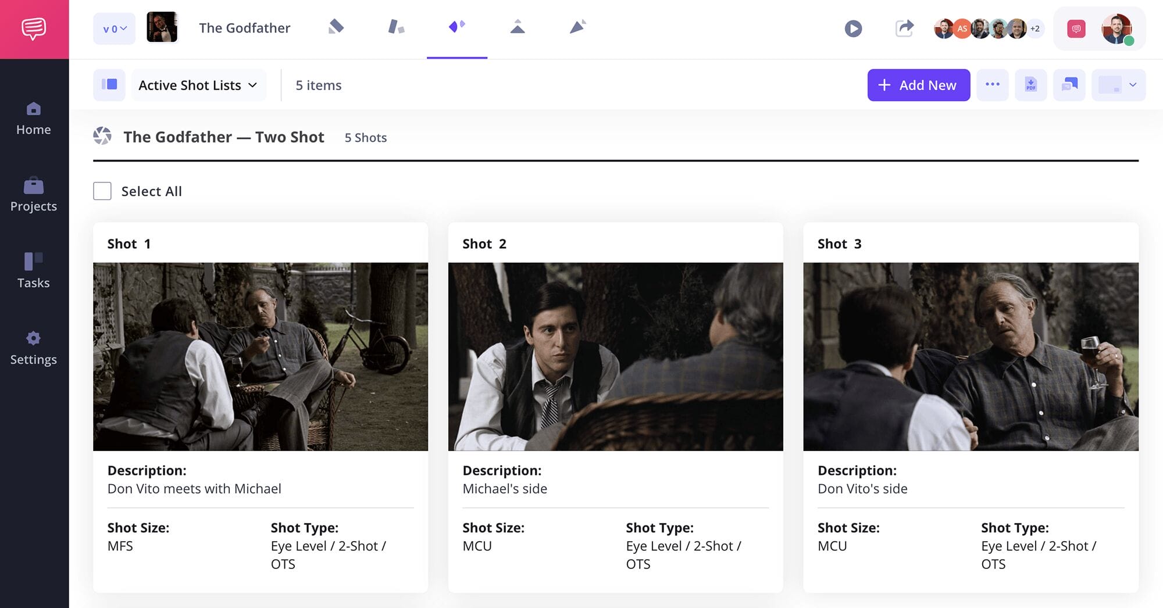Click the StudioBinder chat logo icon
Image resolution: width=1163 pixels, height=608 pixels.
[34, 28]
